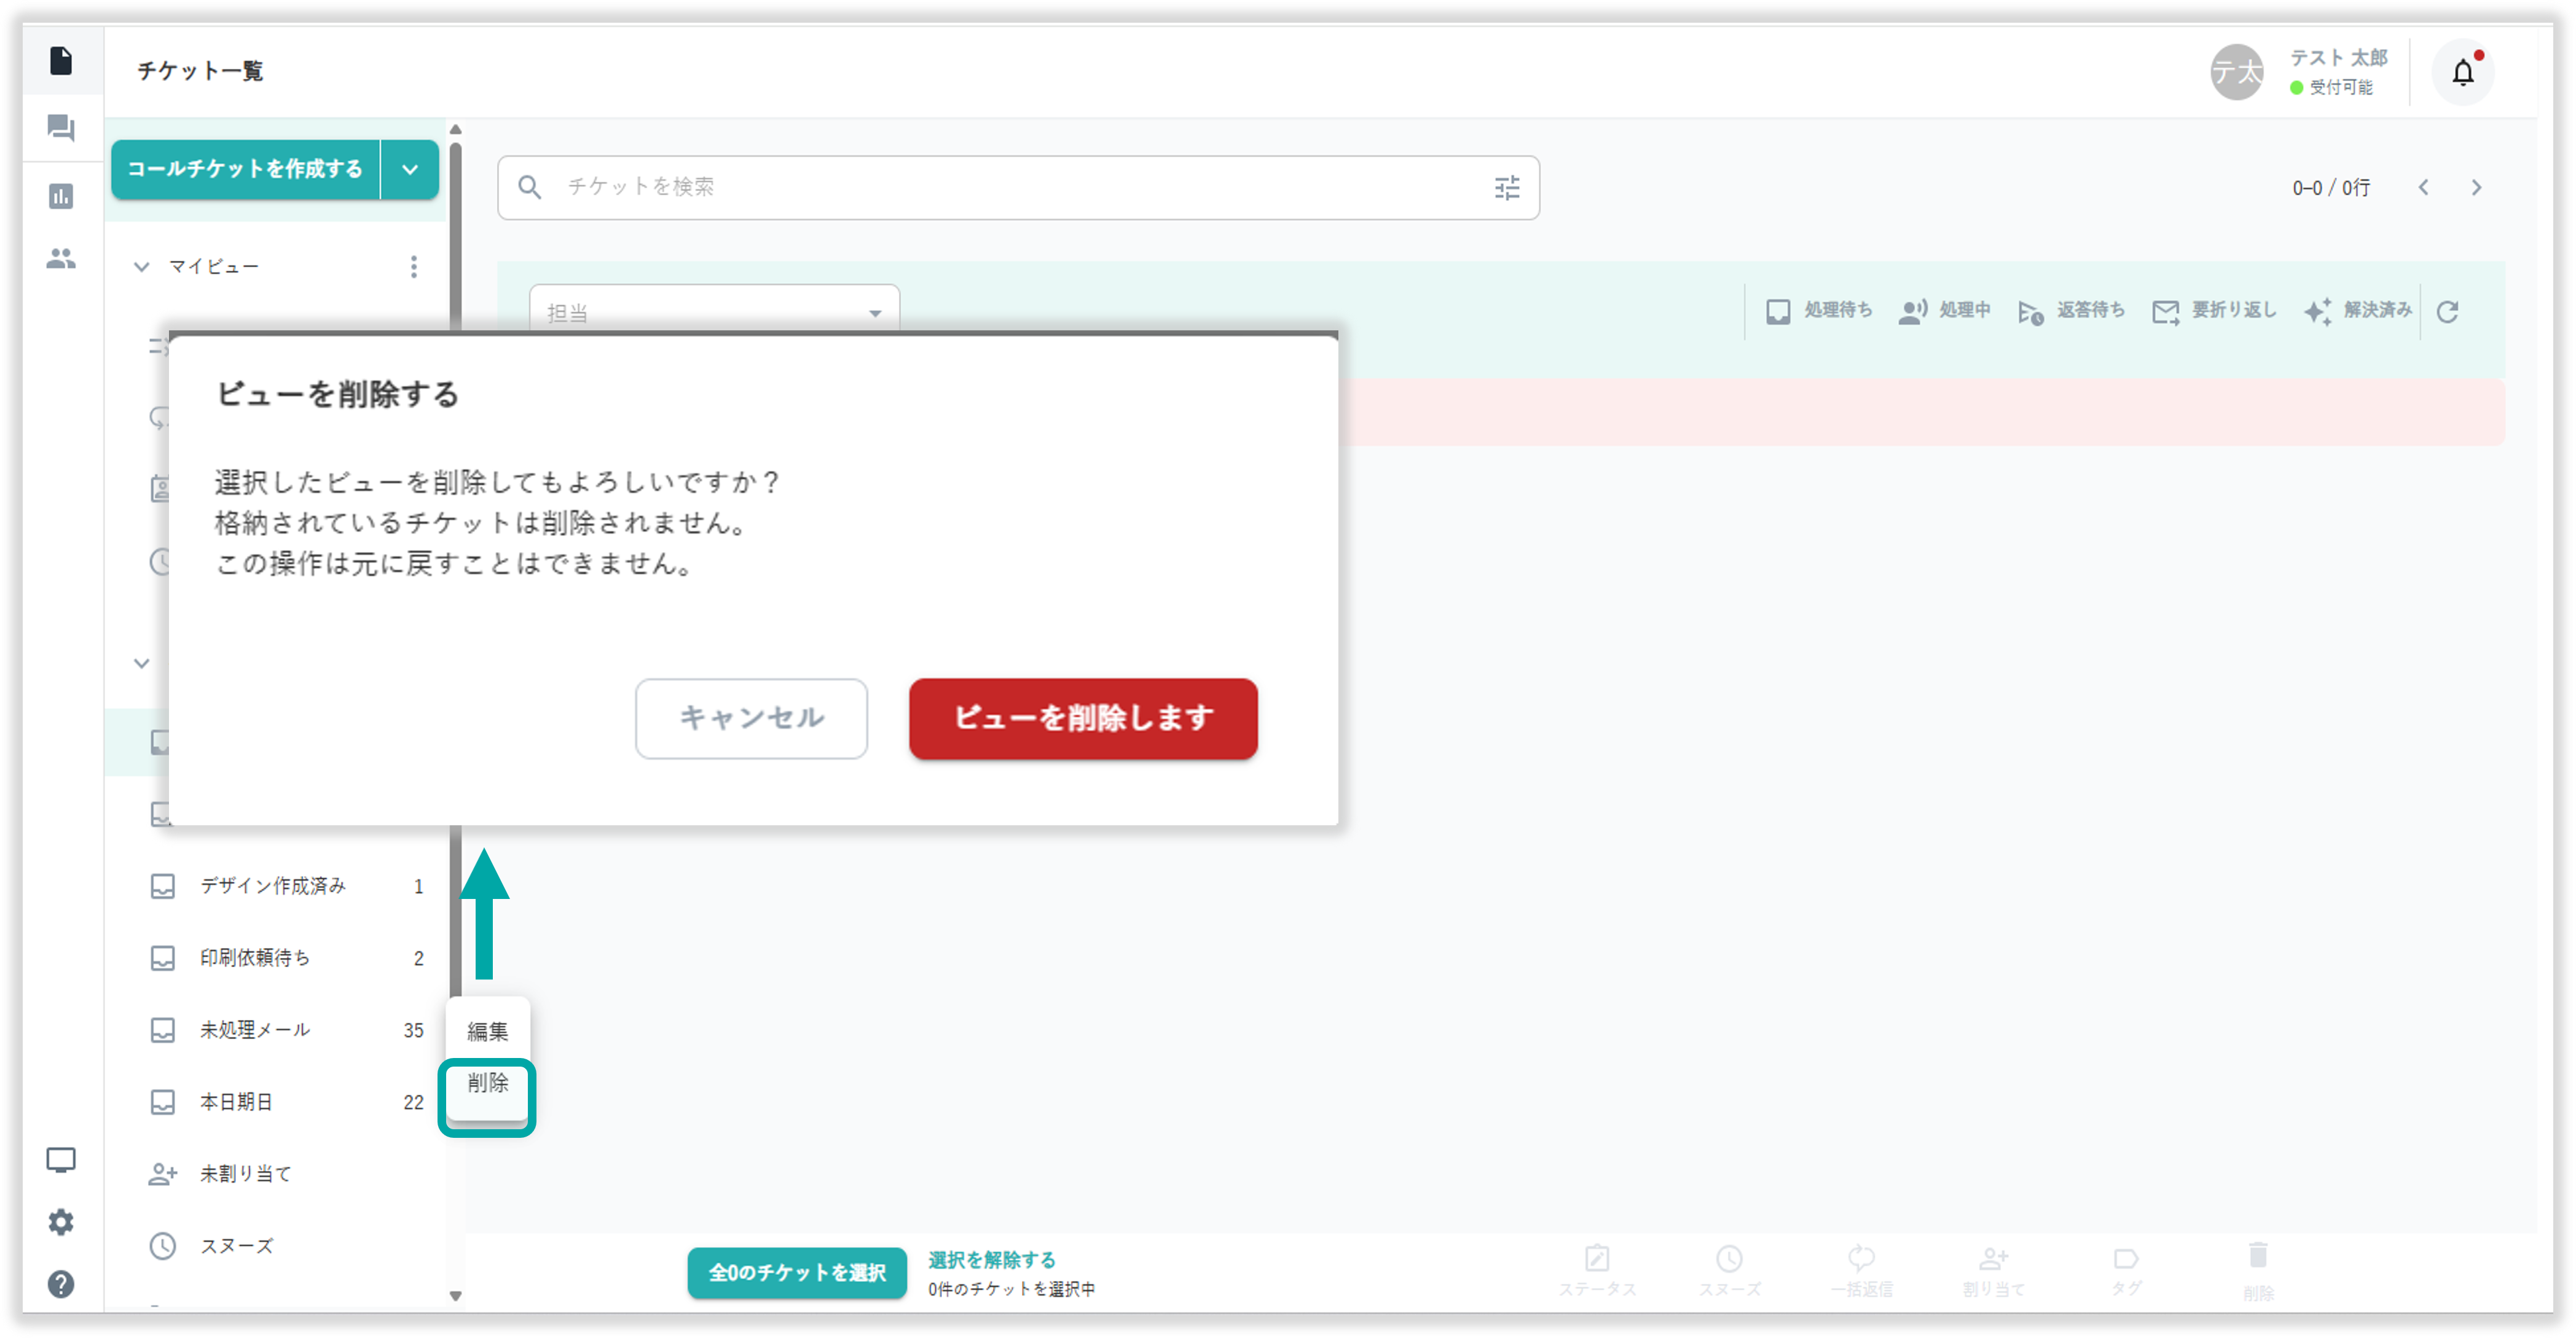Open the contacts people sidebar icon
The image size is (2576, 1338).
point(61,259)
